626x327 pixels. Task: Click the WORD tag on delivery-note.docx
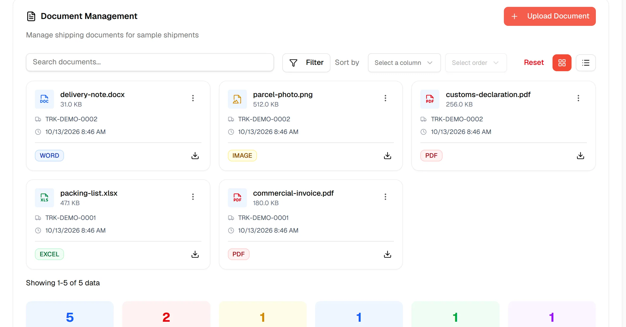[x=49, y=156]
